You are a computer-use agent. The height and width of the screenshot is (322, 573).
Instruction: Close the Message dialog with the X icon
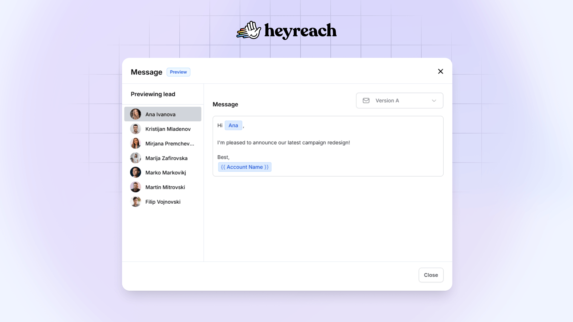pyautogui.click(x=440, y=72)
